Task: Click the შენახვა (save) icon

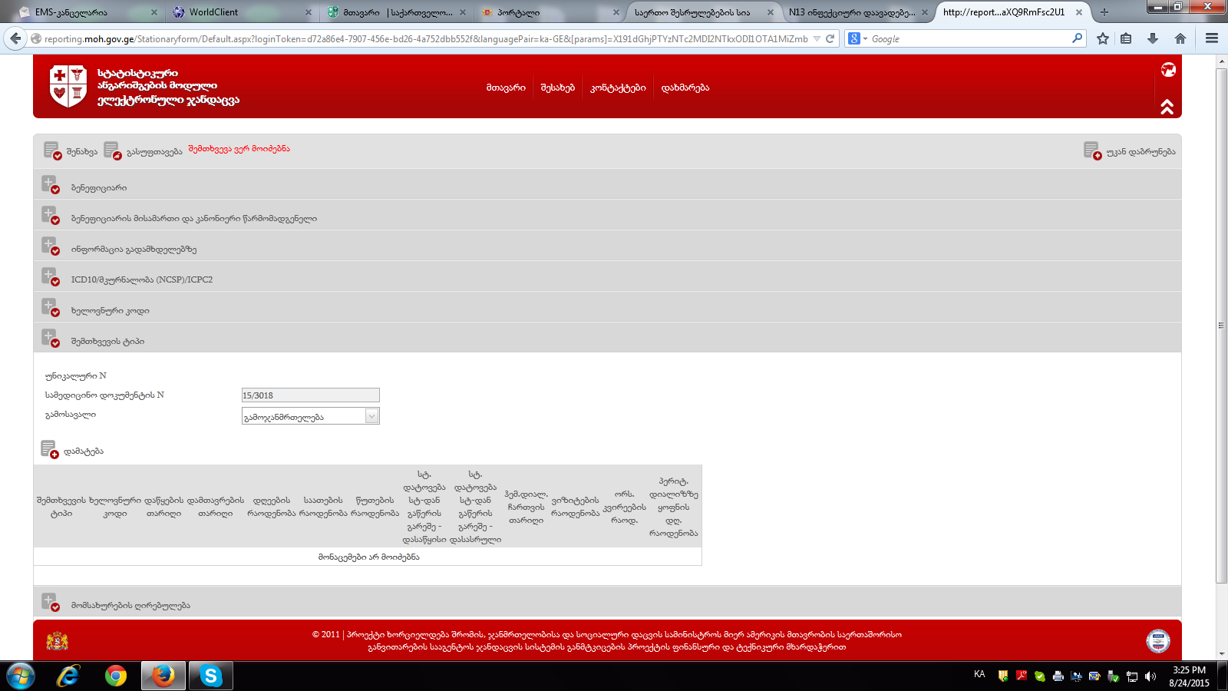Action: point(52,150)
